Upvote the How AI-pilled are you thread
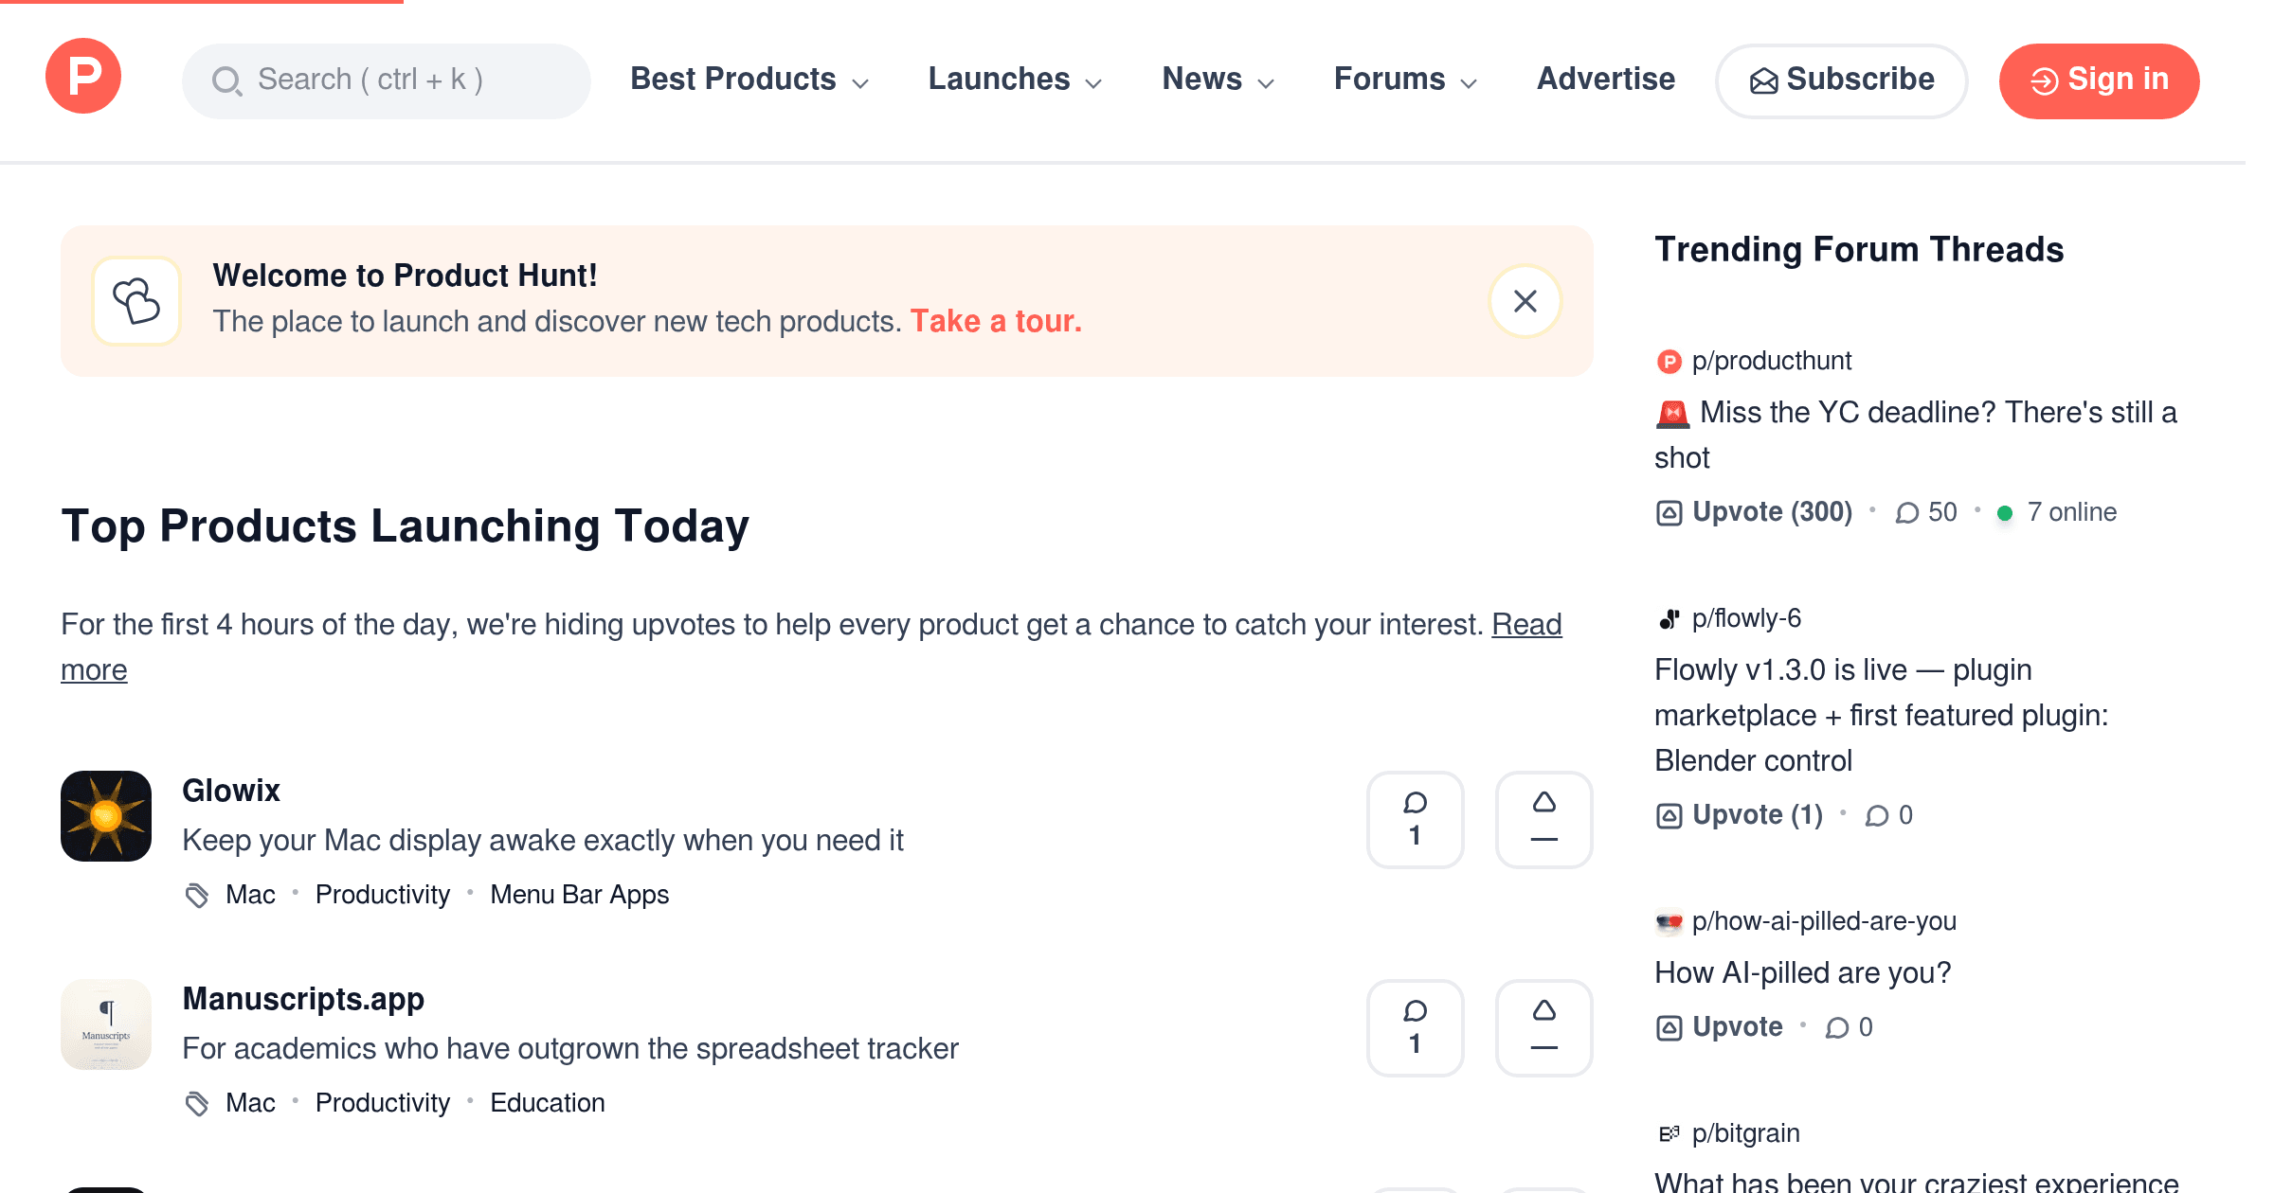 click(x=1719, y=1027)
